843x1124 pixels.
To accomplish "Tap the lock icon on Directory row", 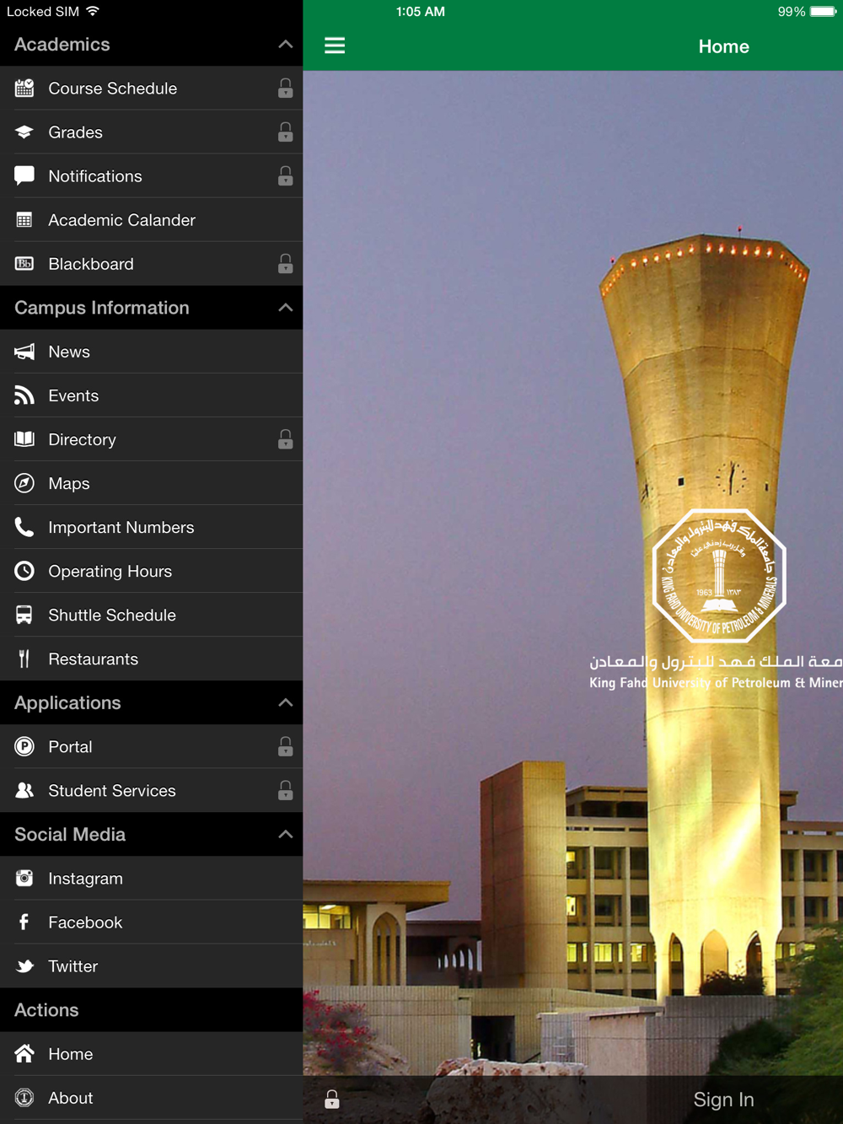I will pyautogui.click(x=286, y=439).
